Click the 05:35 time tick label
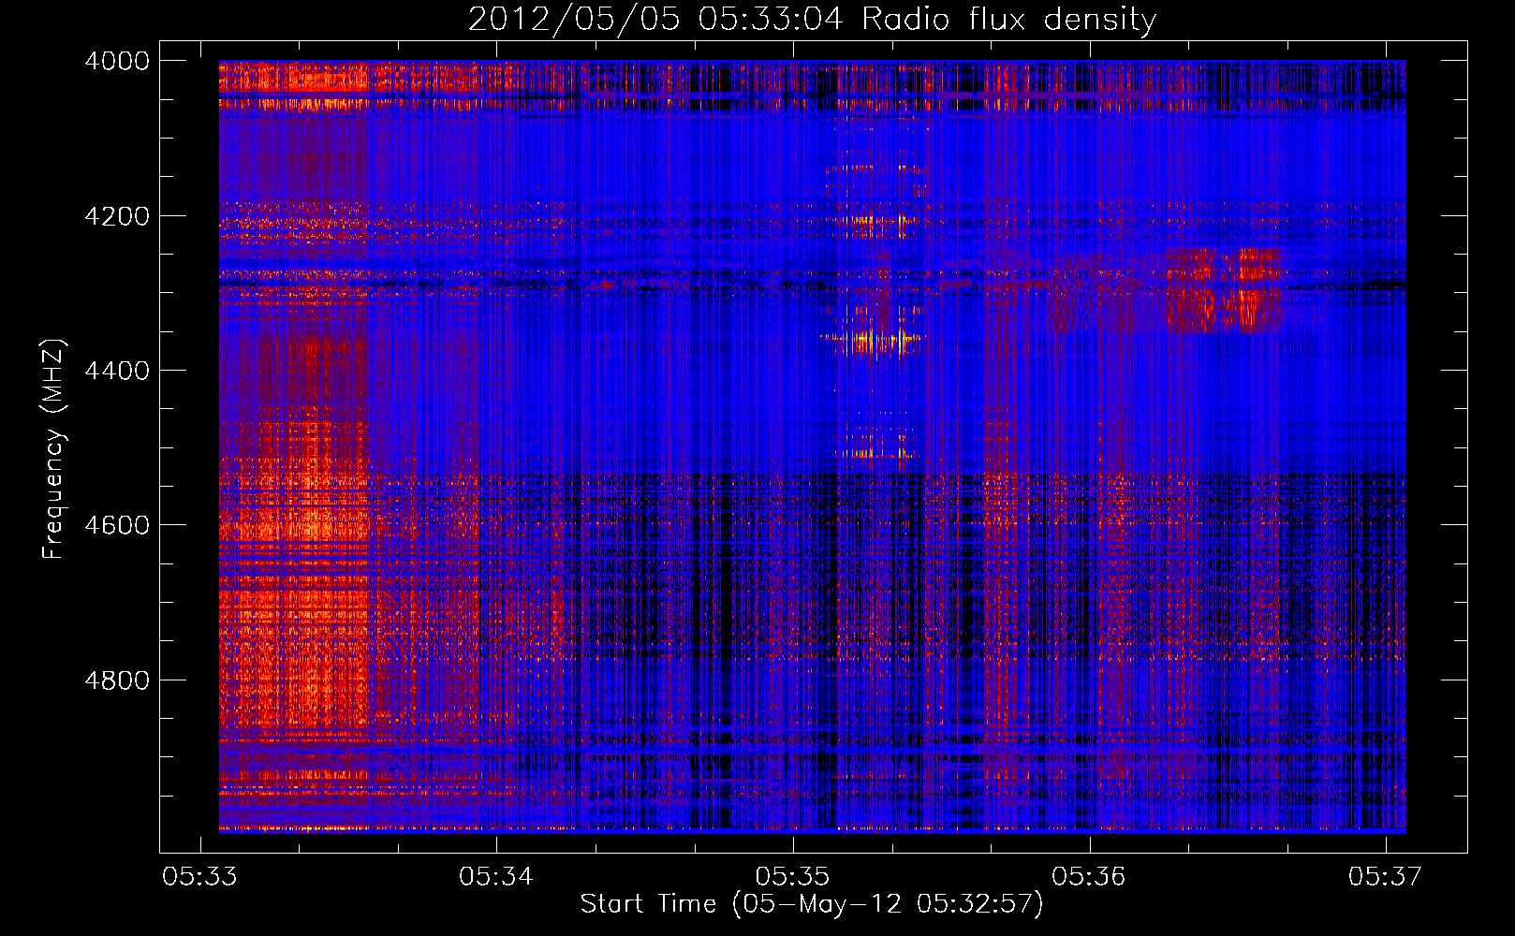Viewport: 1515px width, 936px height. point(793,876)
